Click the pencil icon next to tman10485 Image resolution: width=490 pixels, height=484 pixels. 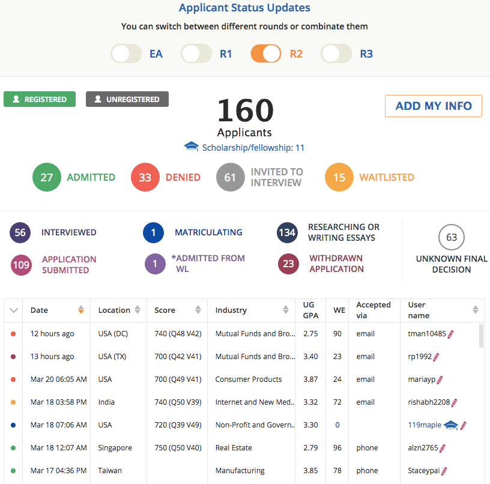451,334
